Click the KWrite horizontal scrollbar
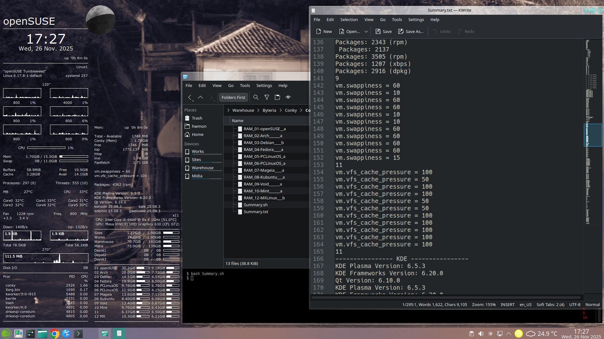Image resolution: width=604 pixels, height=339 pixels. (x=445, y=297)
